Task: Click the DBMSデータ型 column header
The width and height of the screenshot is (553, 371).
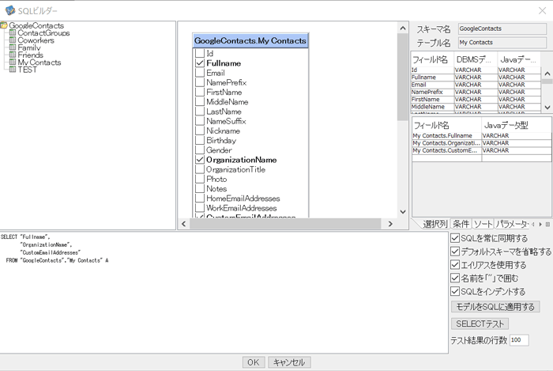Action: click(476, 59)
